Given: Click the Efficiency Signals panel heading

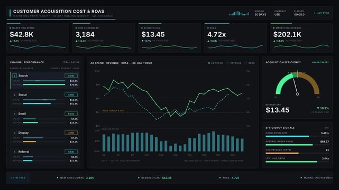Looking at the screenshot, I should [280, 128].
